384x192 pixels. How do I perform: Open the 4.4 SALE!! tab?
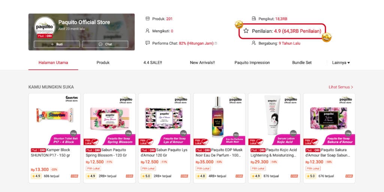coord(153,63)
